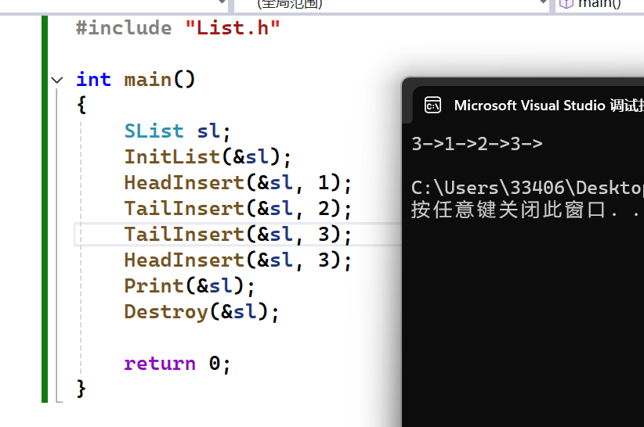The width and height of the screenshot is (644, 427).
Task: Click the console icon in debug window tab
Action: click(x=432, y=106)
